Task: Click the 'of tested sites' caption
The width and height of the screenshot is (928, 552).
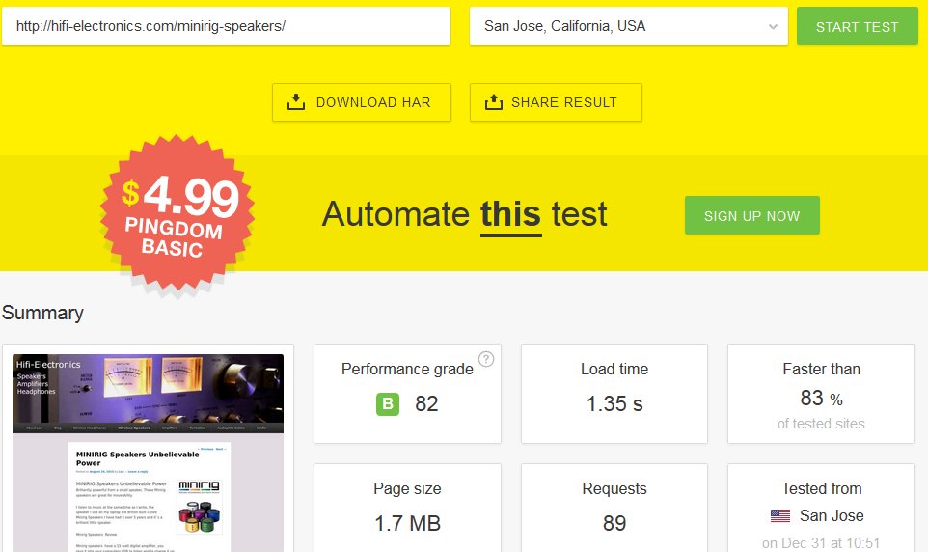Action: pyautogui.click(x=822, y=424)
